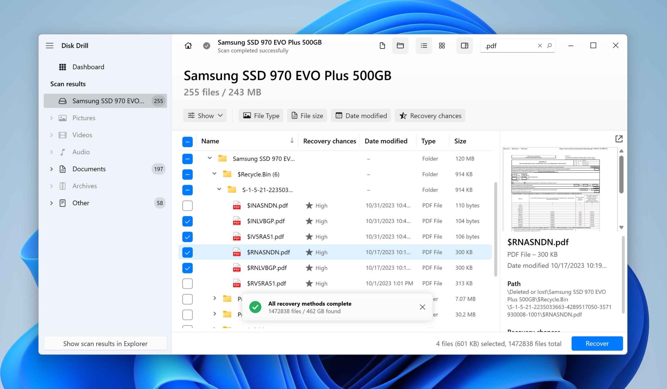Open the Show filter dropdown

(x=205, y=115)
